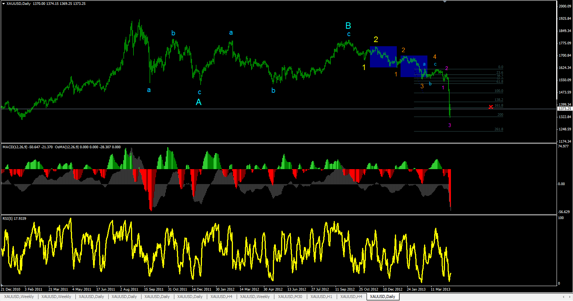The height and width of the screenshot is (301, 573).
Task: Select the blue rectangle under the yellow 2
Action: click(x=383, y=57)
